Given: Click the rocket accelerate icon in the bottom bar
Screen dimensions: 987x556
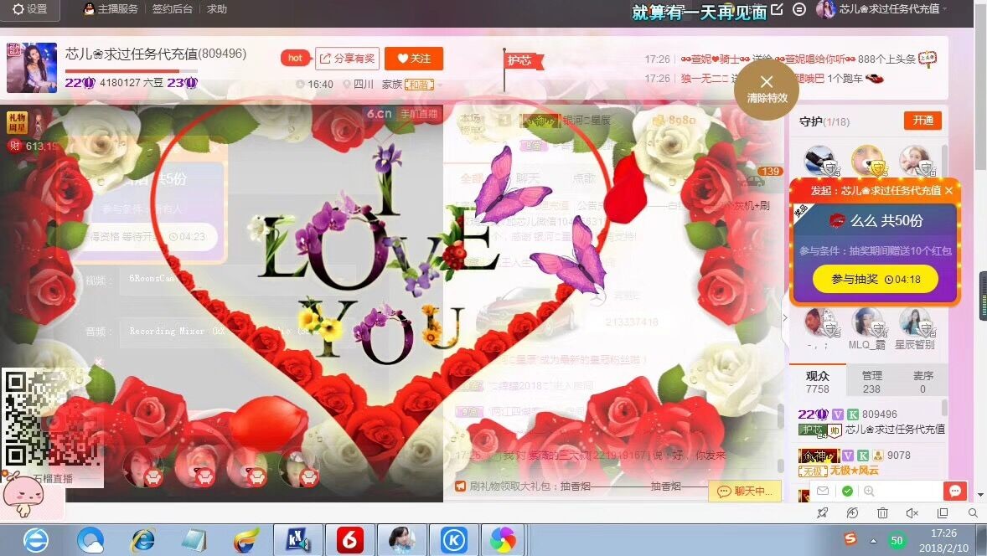Looking at the screenshot, I should click(822, 513).
